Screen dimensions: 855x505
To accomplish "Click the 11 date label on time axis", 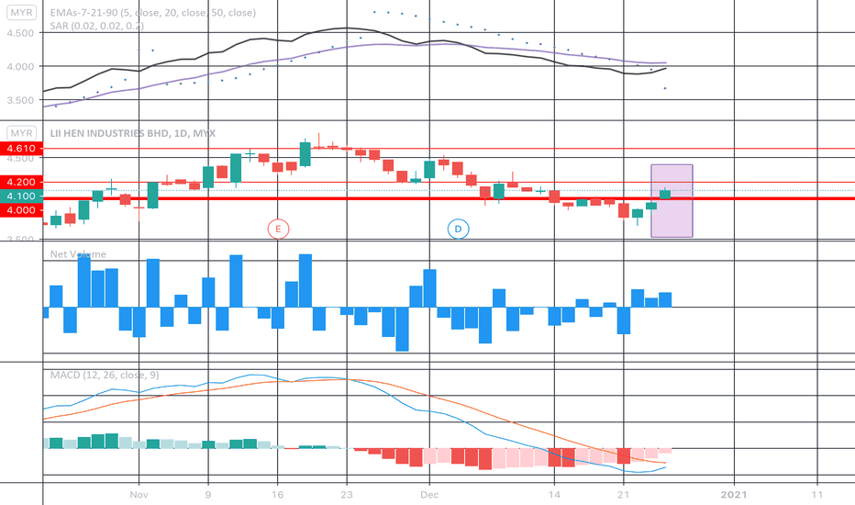I will (x=816, y=495).
